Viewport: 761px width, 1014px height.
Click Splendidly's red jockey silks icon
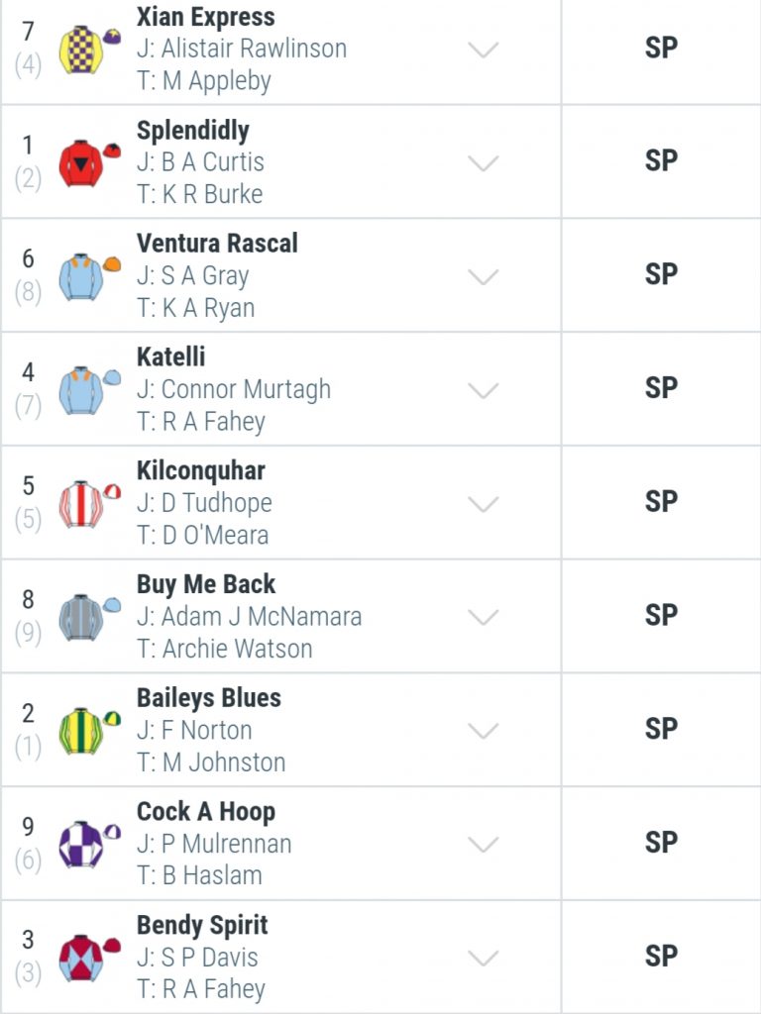89,163
